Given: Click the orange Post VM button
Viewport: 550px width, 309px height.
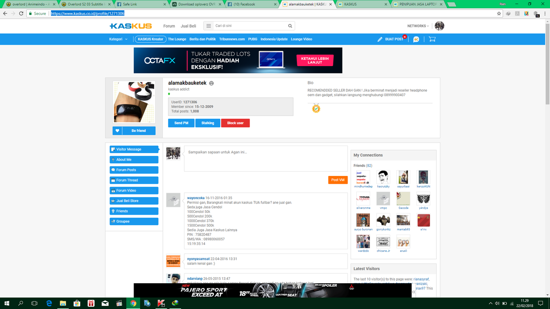Looking at the screenshot, I should pyautogui.click(x=338, y=180).
